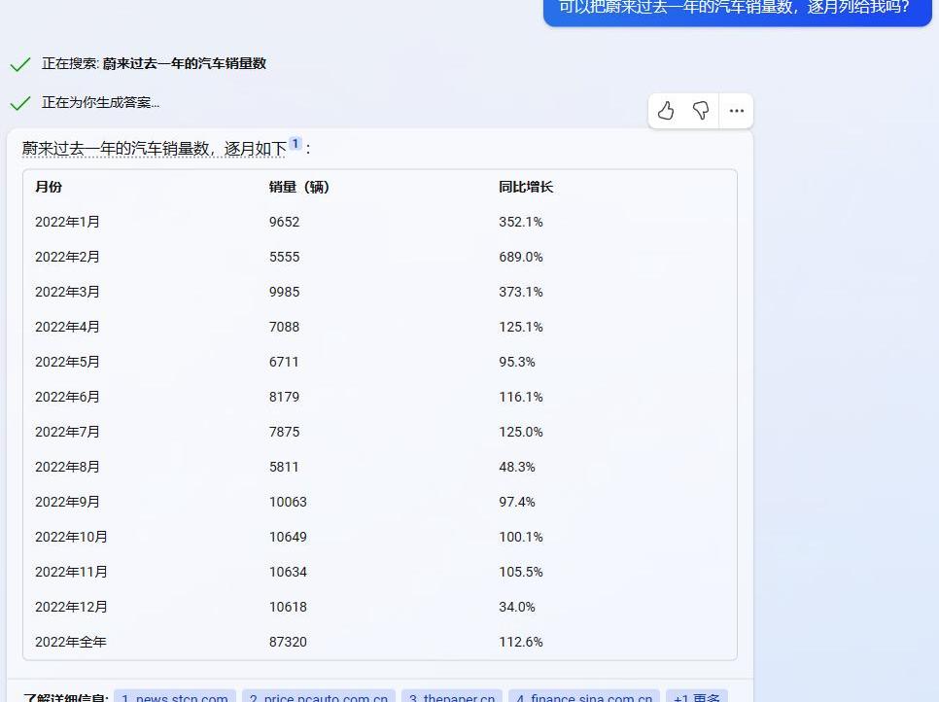Expand the +1 更多 sources button
The width and height of the screenshot is (939, 702).
click(x=696, y=696)
